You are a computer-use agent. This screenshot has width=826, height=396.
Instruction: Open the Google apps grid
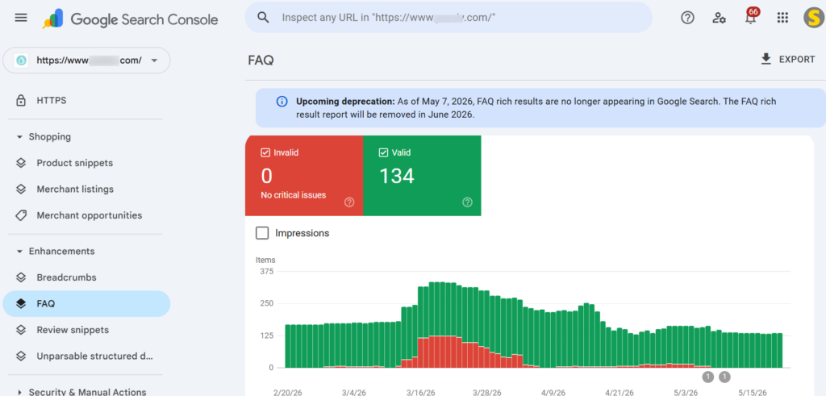(782, 18)
